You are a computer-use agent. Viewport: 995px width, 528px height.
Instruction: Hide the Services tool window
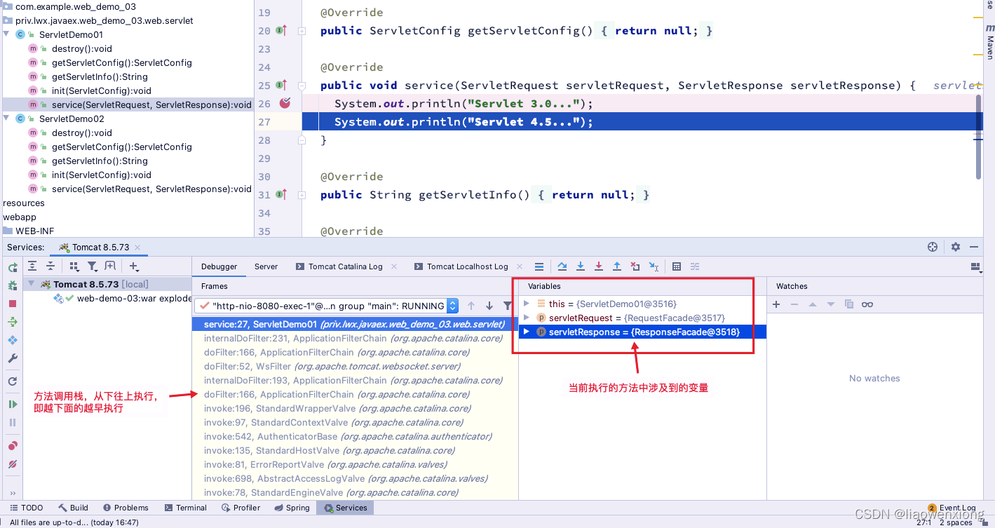974,247
